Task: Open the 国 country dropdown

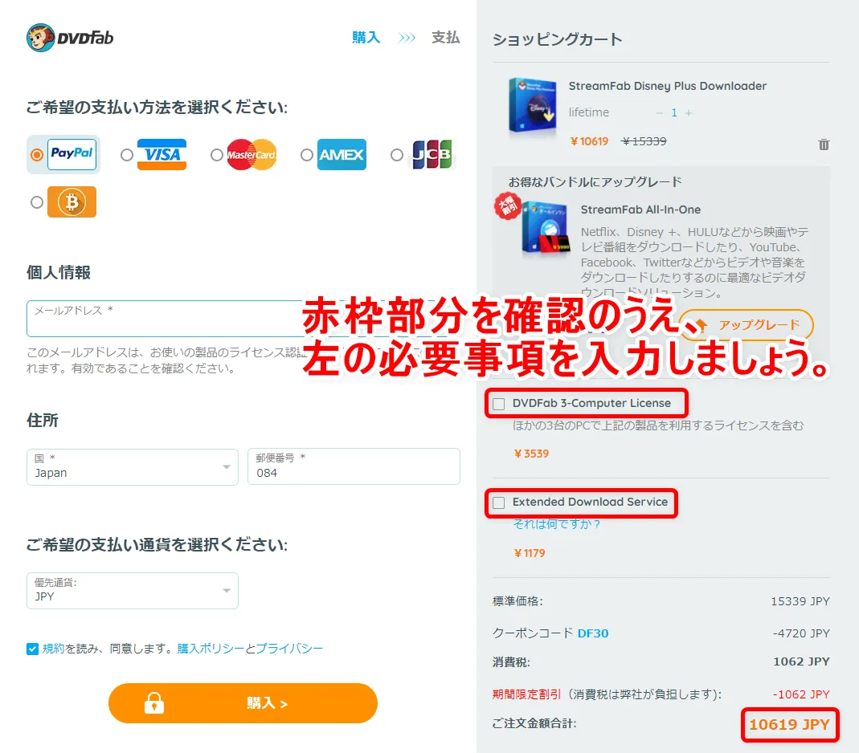Action: (x=133, y=466)
